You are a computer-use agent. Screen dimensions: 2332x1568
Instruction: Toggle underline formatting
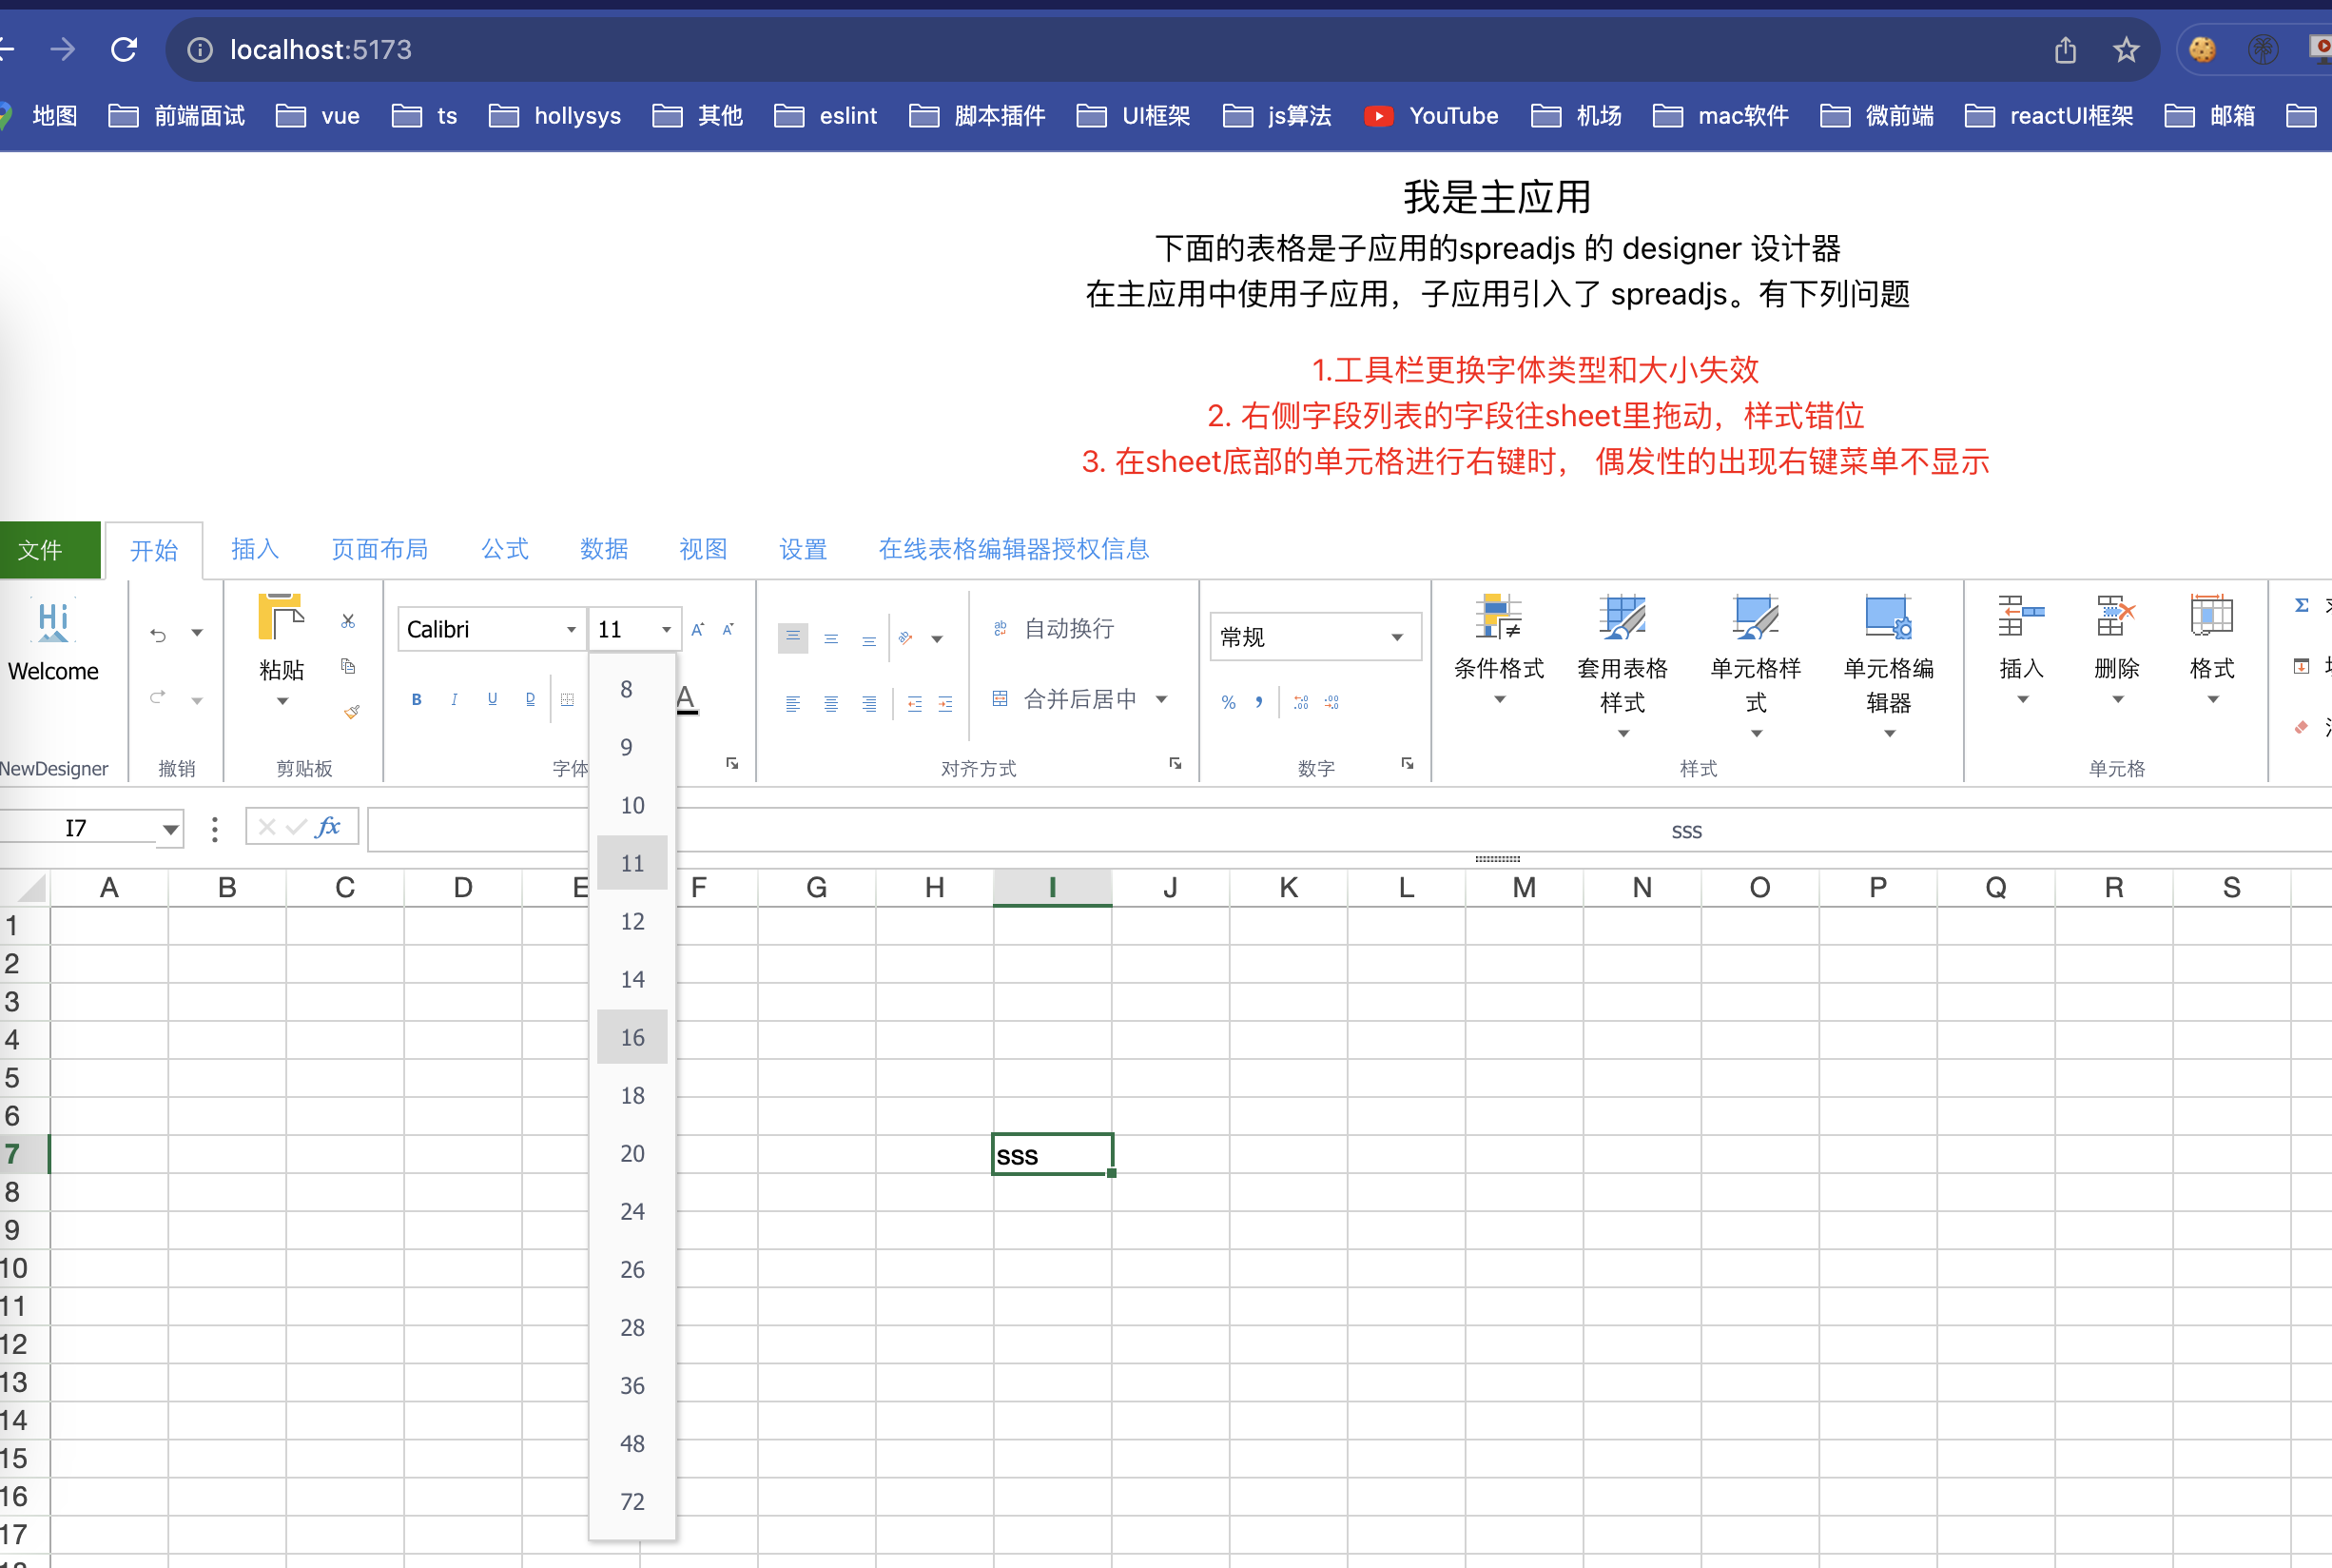coord(492,698)
